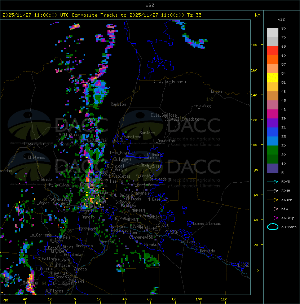Click the 'Tres_Mayo' place label
The height and width of the screenshot is (304, 300).
pyautogui.click(x=119, y=153)
